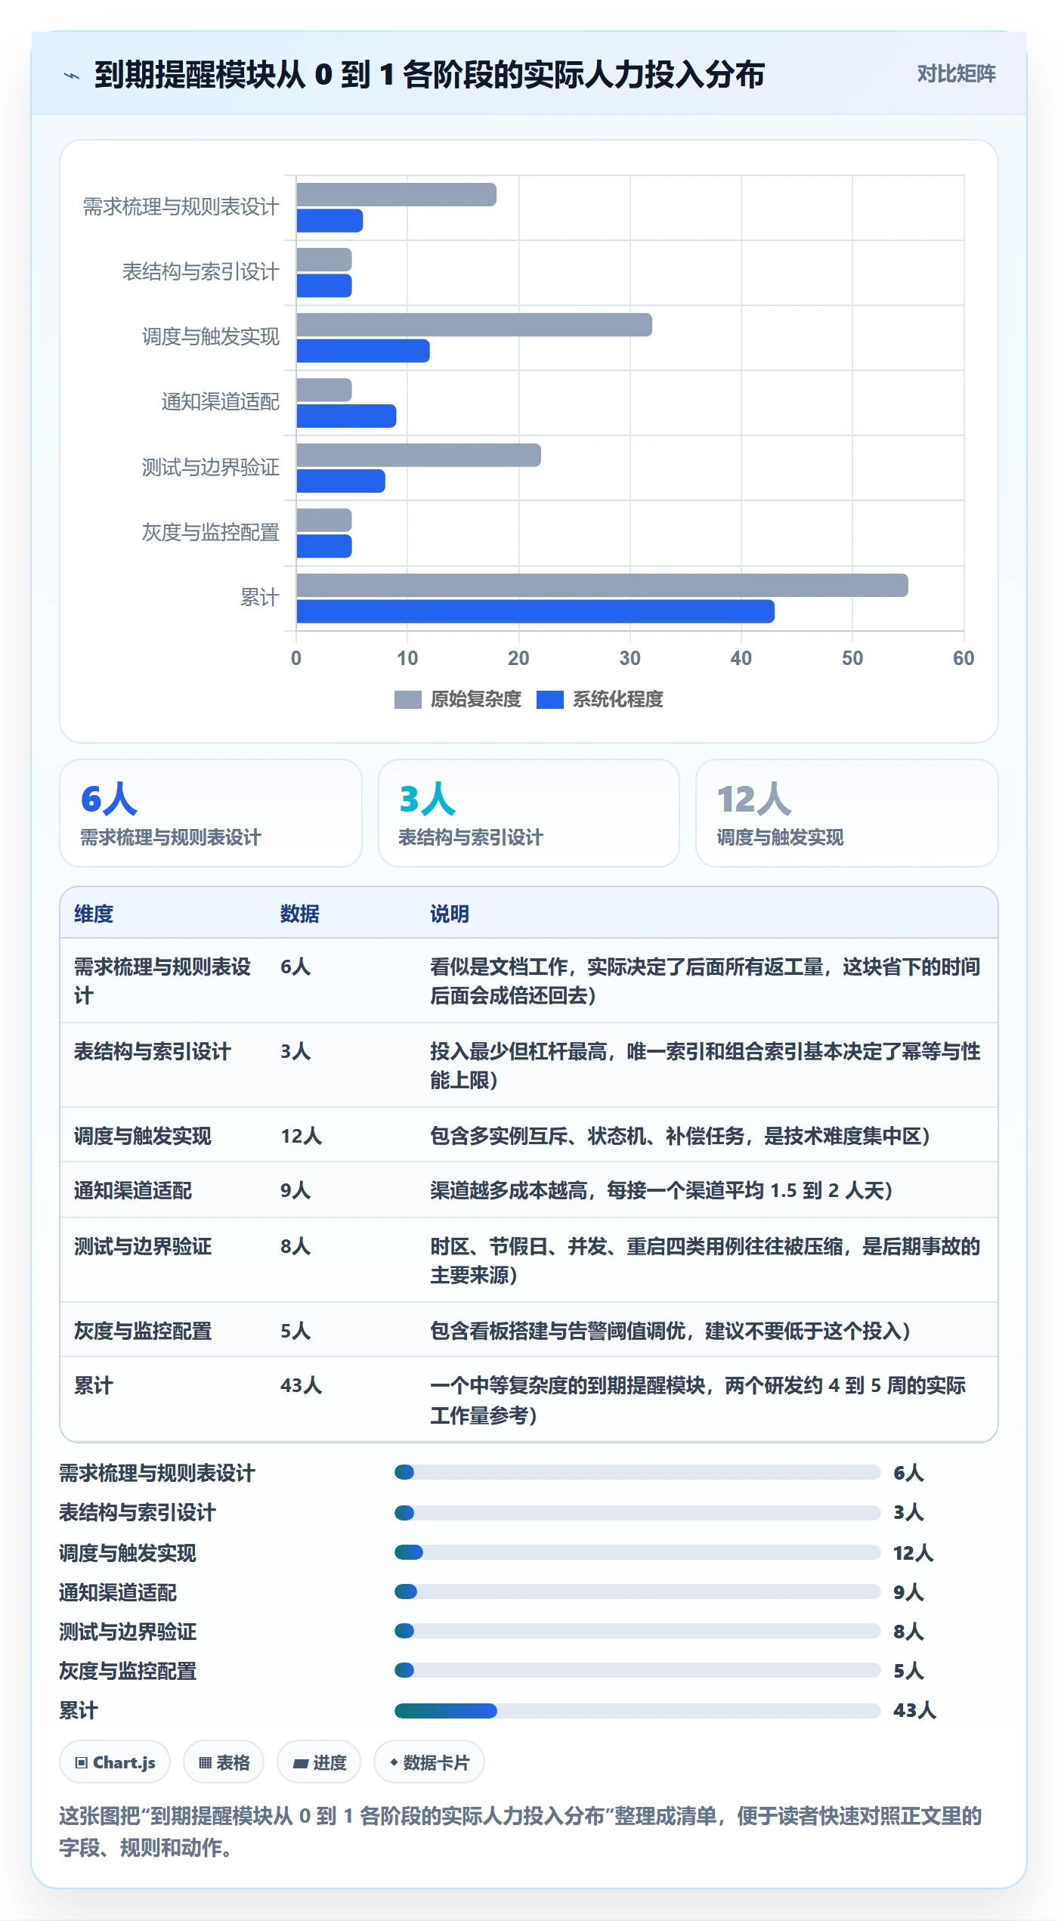Click the gray 累计 bar in chart

coord(602,585)
